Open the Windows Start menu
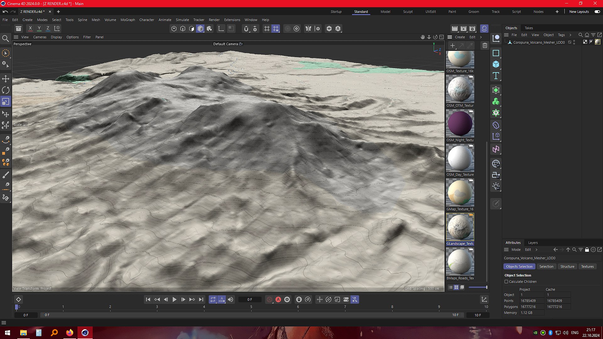Screen dimensions: 603x339 tap(8, 333)
